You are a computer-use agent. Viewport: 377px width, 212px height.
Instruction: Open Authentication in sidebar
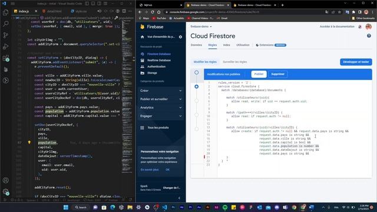coord(156,67)
